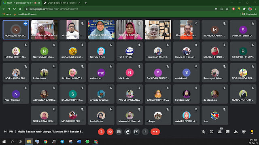The image size is (259, 145).
Task: Switch to the Create Simple Minimal Travel tab
Action: (x=62, y=3)
